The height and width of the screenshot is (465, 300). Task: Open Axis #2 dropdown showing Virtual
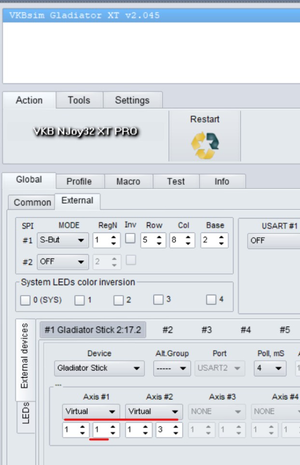point(154,412)
